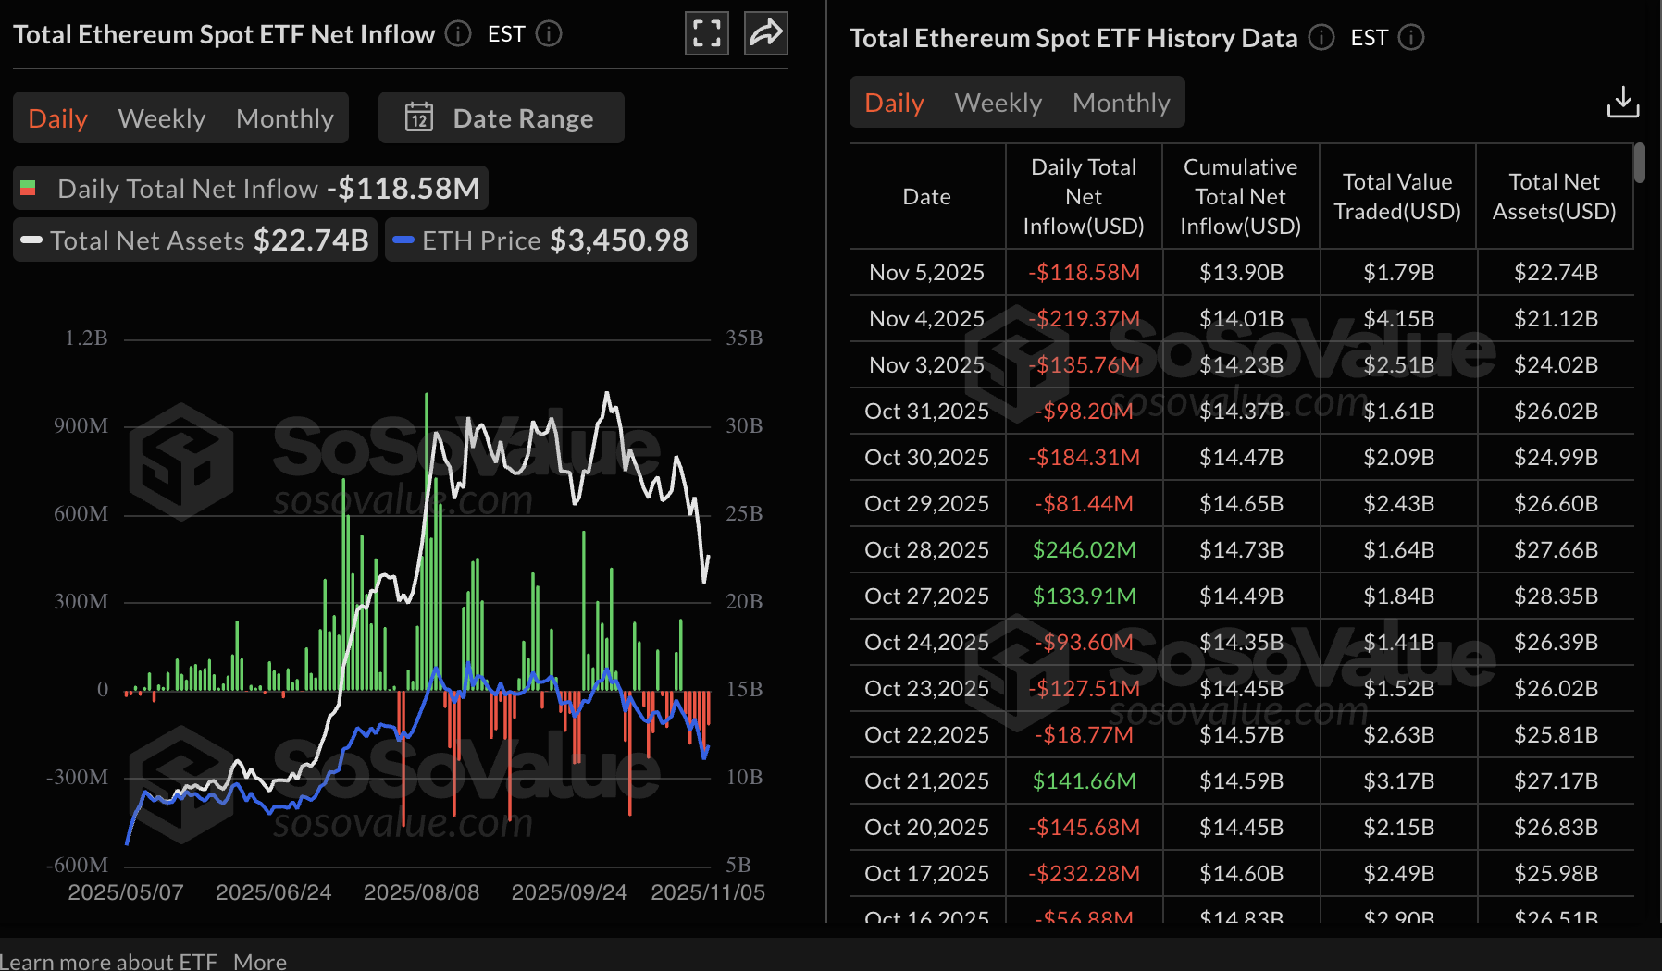1662x971 pixels.
Task: Open the calendar icon in Date Range
Action: (418, 117)
